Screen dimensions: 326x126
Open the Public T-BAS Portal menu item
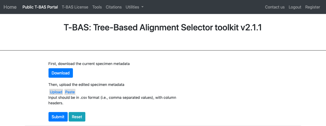tap(40, 7)
